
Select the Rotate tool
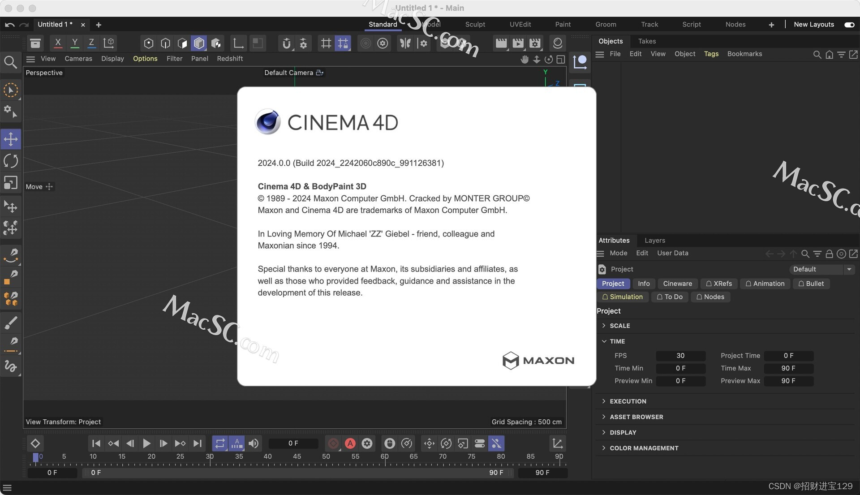pos(11,161)
